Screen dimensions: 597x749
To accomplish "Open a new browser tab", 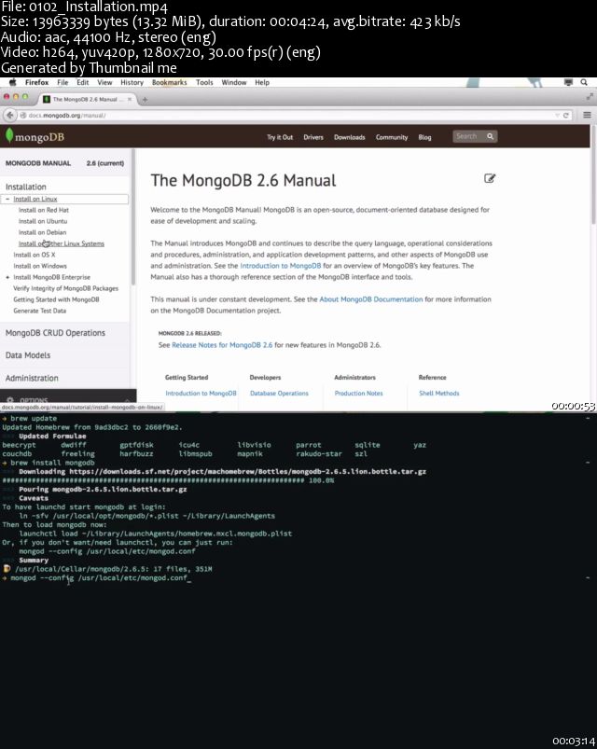I will [x=145, y=100].
